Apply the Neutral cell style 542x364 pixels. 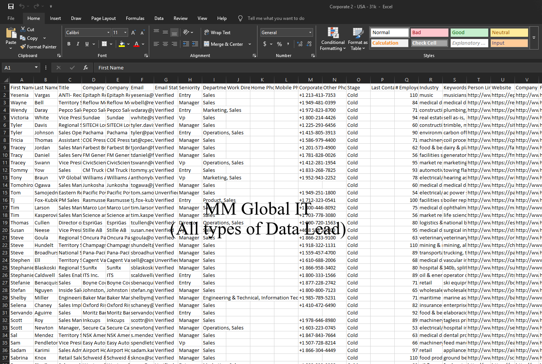[x=509, y=33]
